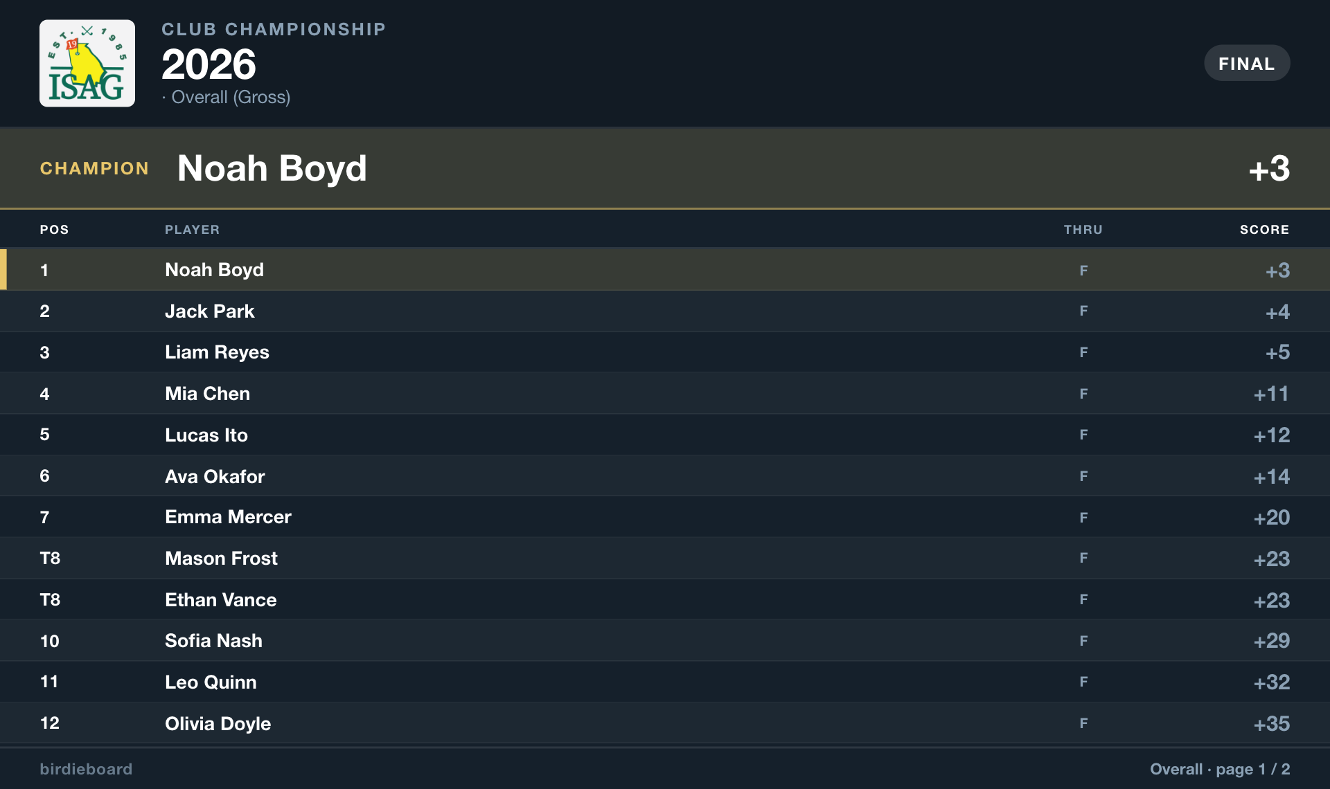Click Ava Okafor's name
The width and height of the screenshot is (1330, 789).
(x=215, y=476)
